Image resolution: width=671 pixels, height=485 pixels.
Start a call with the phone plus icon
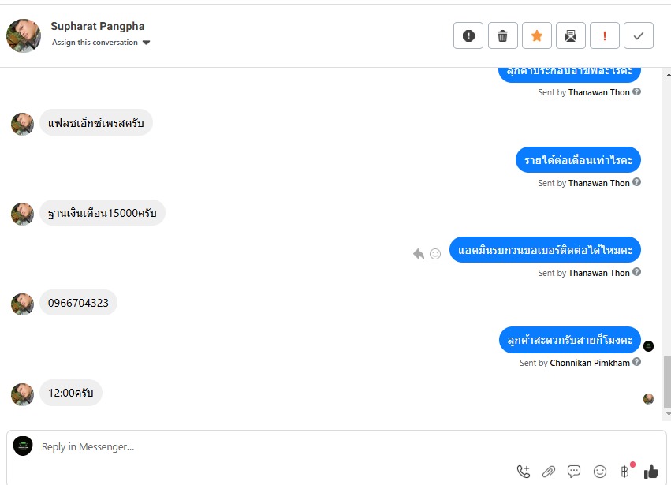[x=524, y=472]
